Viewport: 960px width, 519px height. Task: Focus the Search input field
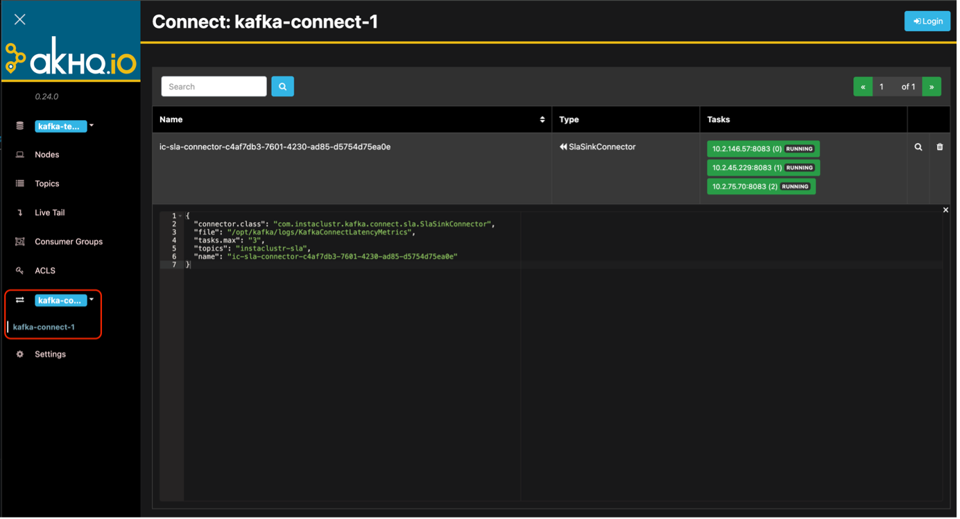click(214, 87)
